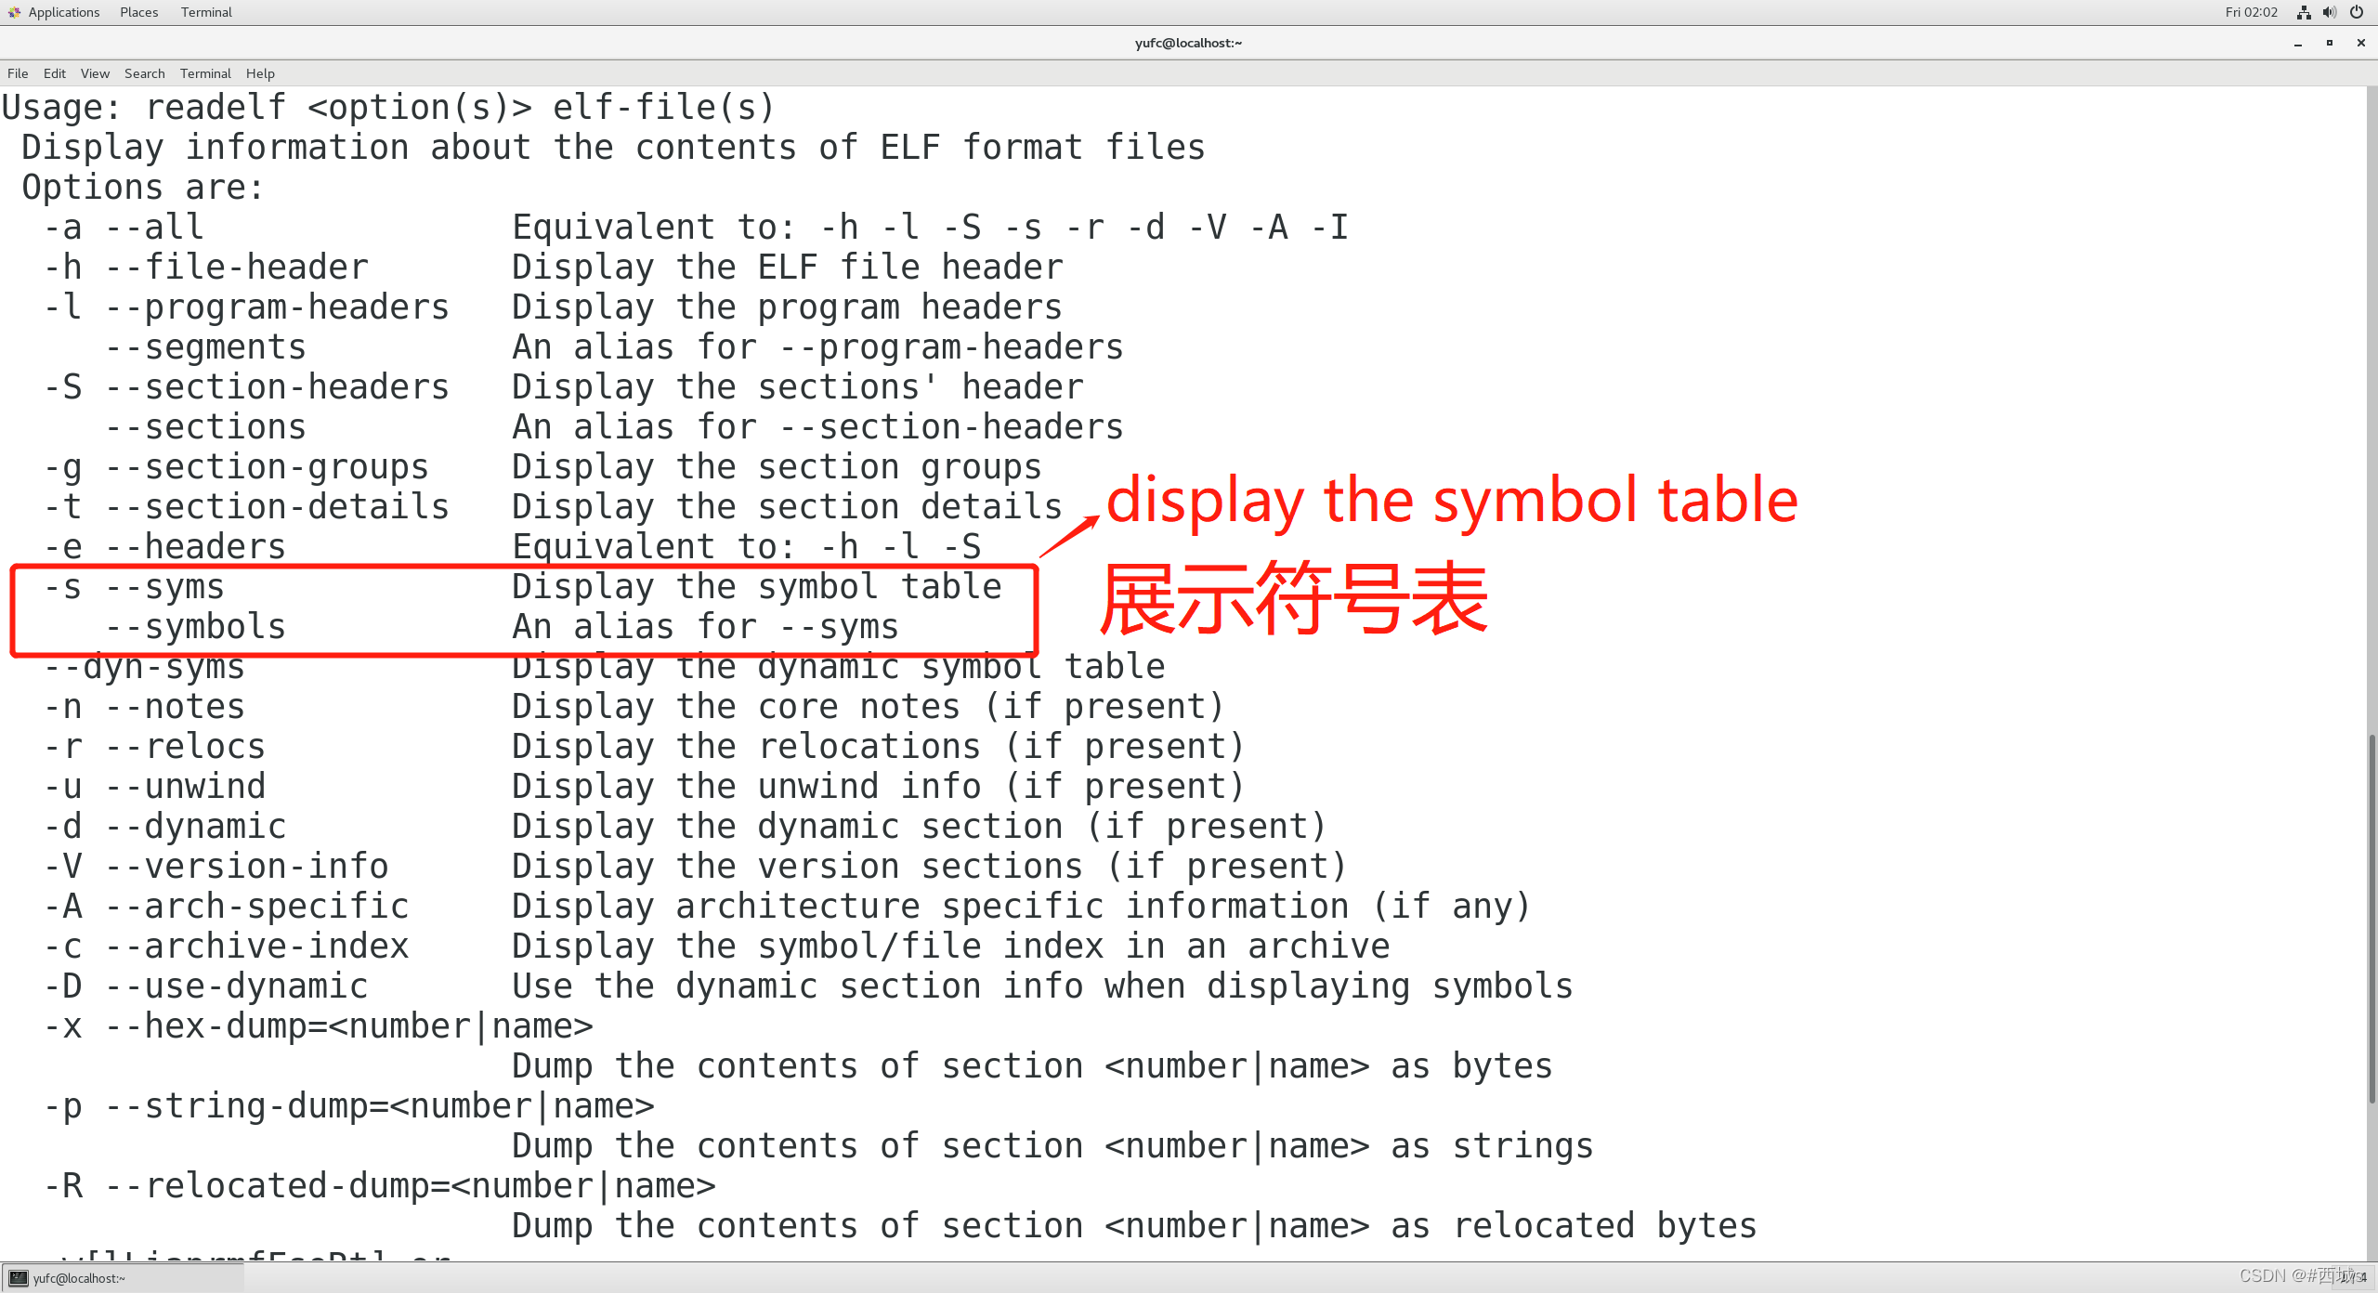The image size is (2378, 1293).
Task: Click the terminal vertical scrollbar thumb
Action: 2371,918
